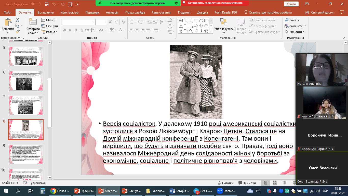Click the Sign in (Увійти) button
The width and height of the screenshot is (348, 196).
(291, 4)
